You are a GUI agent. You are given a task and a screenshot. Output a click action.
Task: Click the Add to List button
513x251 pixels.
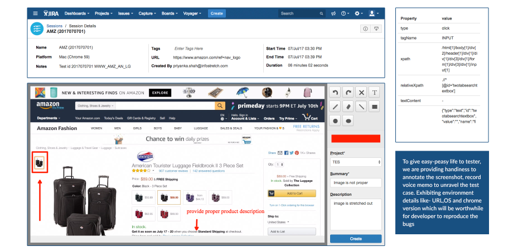(292, 231)
